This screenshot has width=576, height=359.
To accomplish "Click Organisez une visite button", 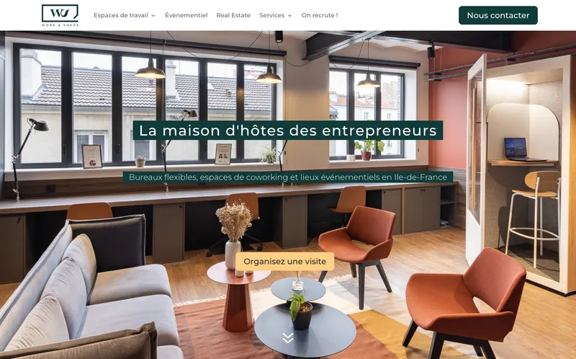I will [x=284, y=261].
